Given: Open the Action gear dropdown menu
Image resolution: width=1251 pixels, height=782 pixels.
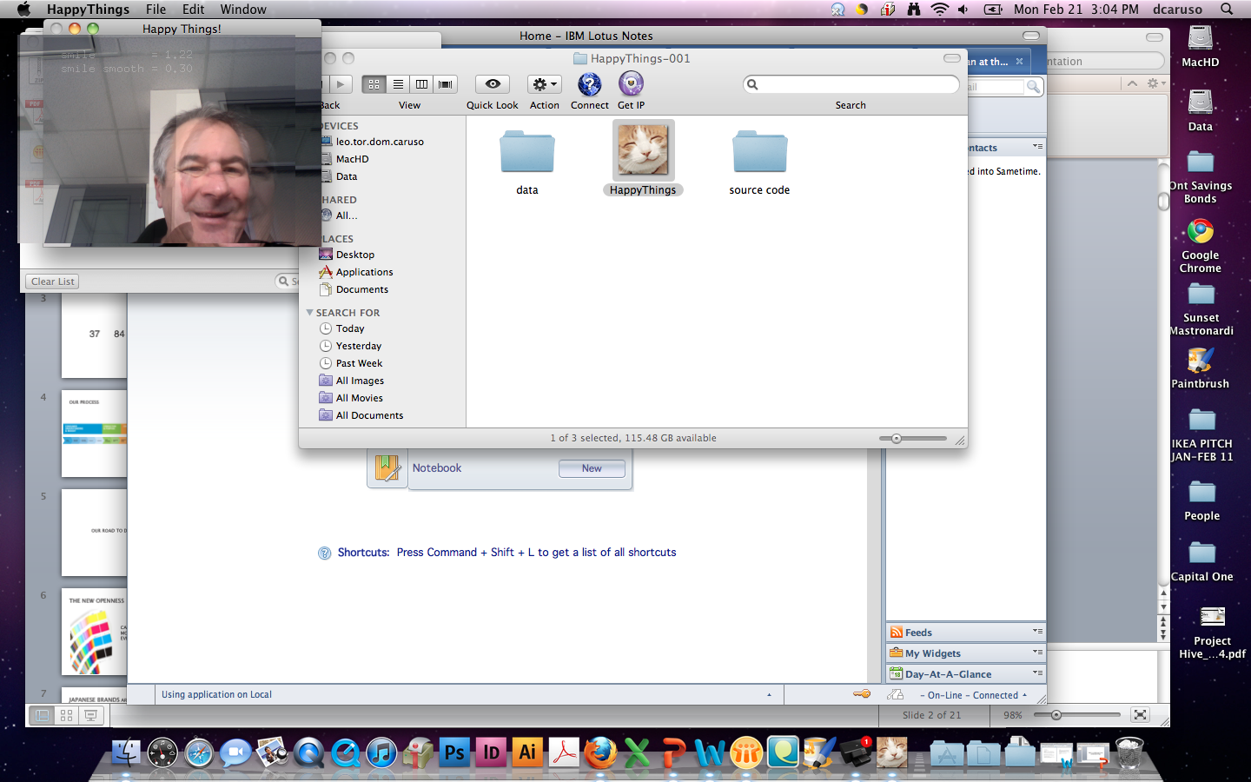Looking at the screenshot, I should (x=545, y=84).
